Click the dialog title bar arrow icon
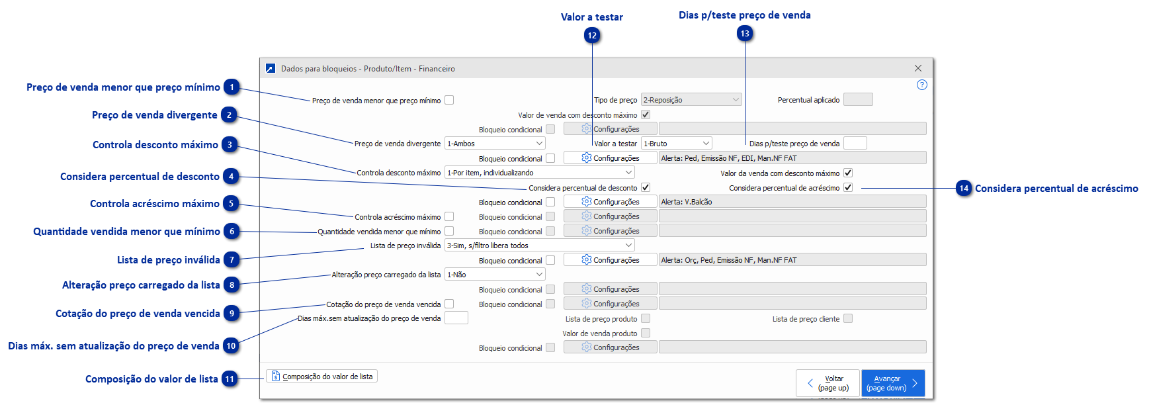Viewport: 1149px width, 405px height. click(271, 68)
